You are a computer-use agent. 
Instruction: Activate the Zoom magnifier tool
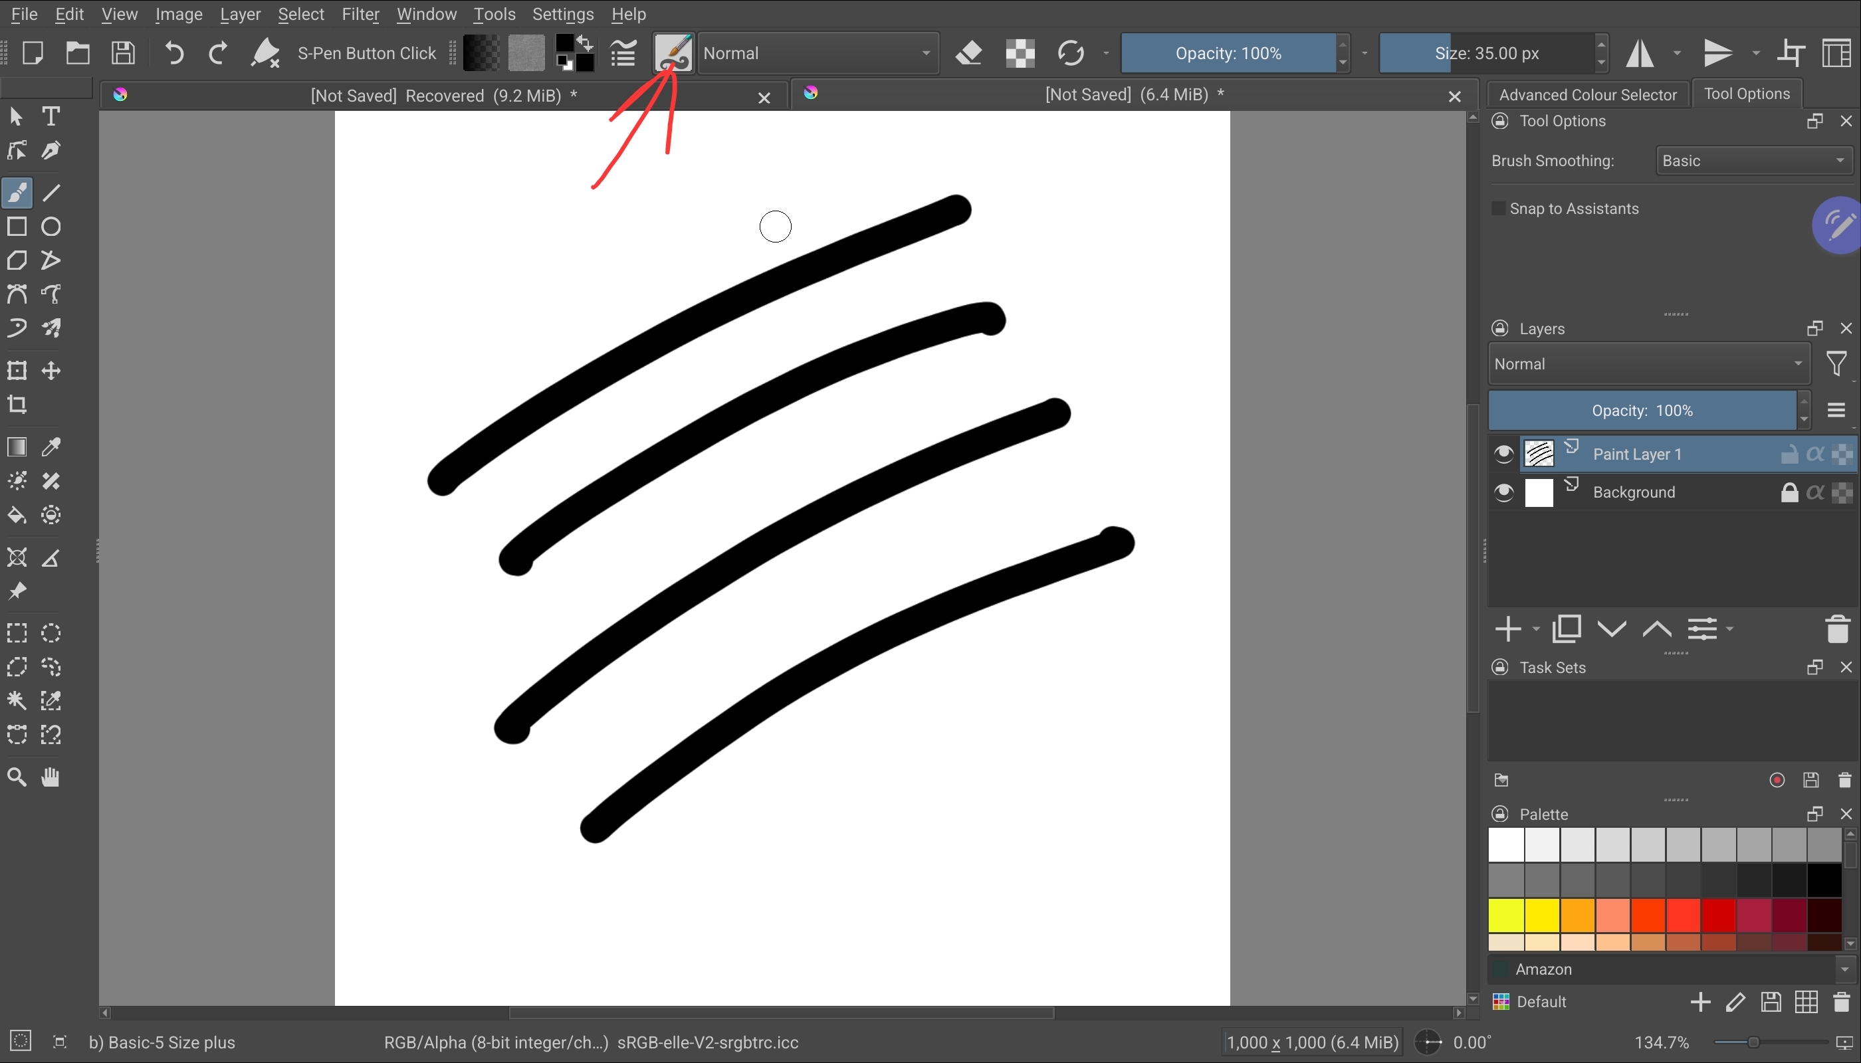(x=17, y=777)
